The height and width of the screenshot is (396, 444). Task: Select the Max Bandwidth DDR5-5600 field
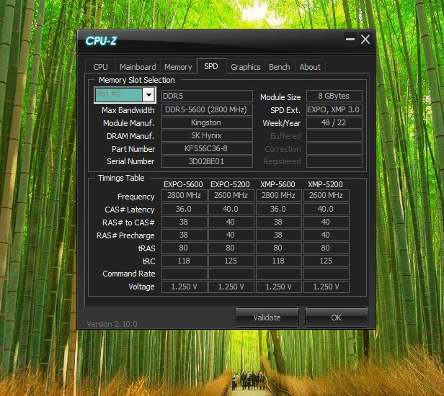206,110
